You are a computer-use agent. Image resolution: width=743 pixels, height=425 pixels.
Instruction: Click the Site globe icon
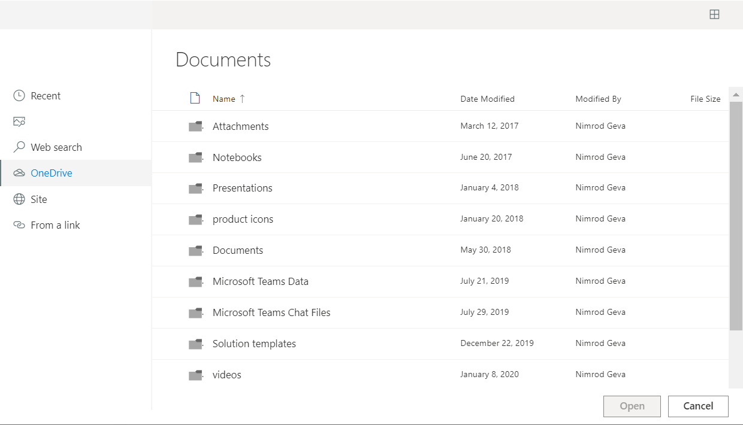point(19,199)
